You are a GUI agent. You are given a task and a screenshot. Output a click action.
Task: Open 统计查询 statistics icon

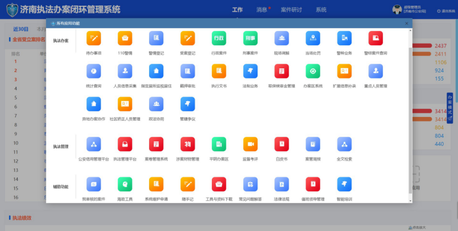[x=94, y=71]
